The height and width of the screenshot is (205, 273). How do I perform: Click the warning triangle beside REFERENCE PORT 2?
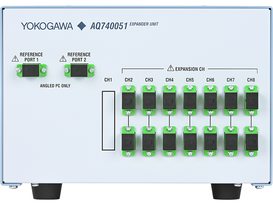pos(63,58)
